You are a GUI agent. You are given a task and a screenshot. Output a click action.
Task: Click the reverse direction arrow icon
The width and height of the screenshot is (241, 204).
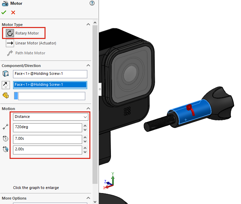(x=6, y=85)
